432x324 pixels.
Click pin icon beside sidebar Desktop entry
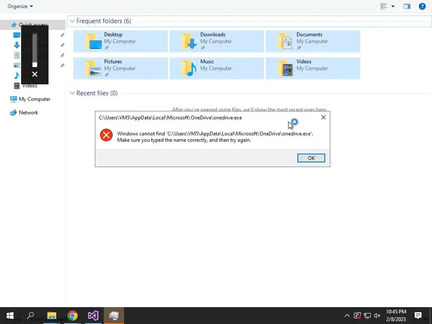pyautogui.click(x=62, y=35)
